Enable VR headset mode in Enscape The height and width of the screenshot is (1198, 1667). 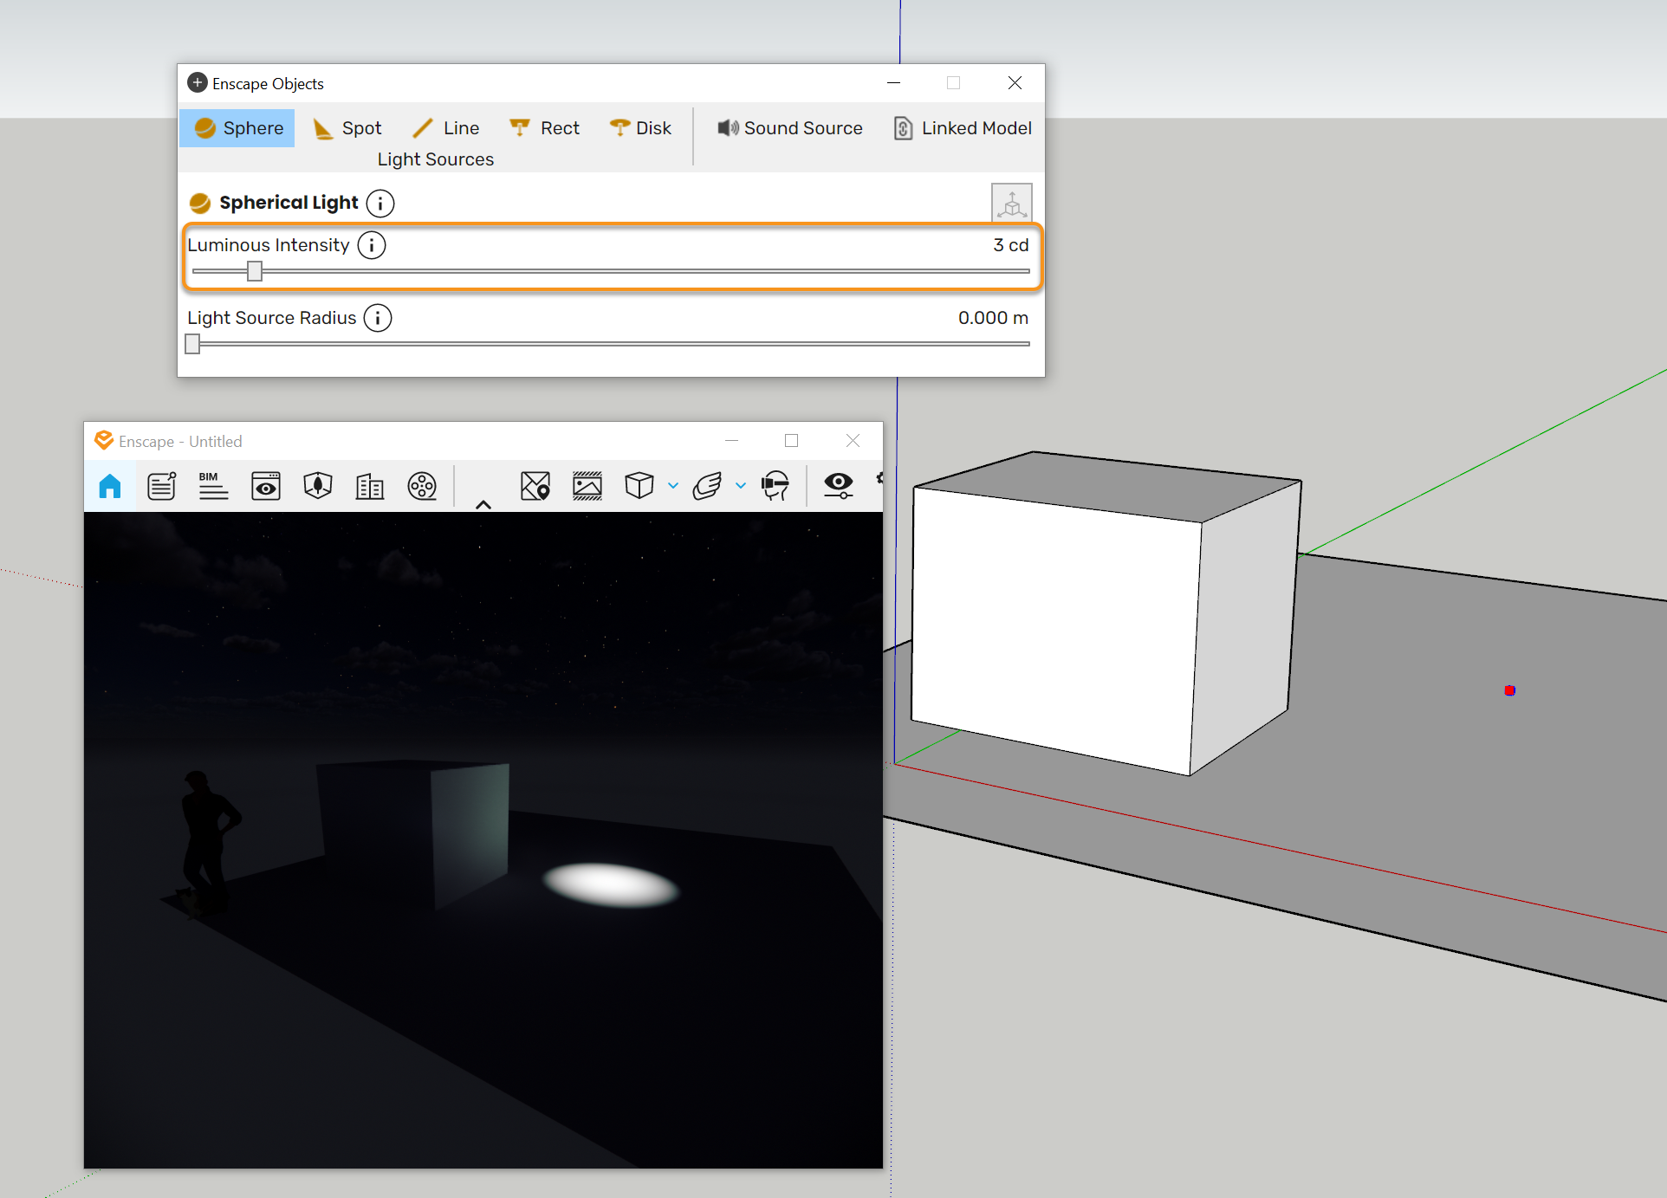pos(775,486)
